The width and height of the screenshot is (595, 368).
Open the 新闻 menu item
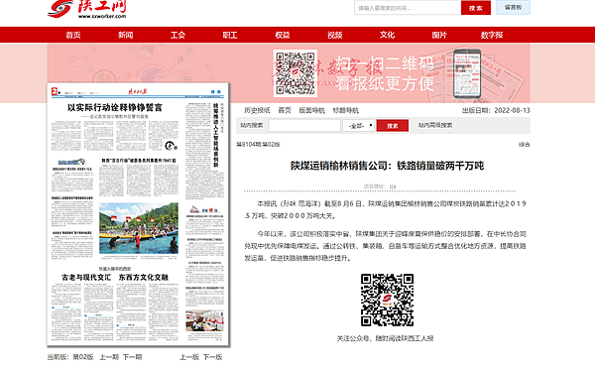(126, 35)
